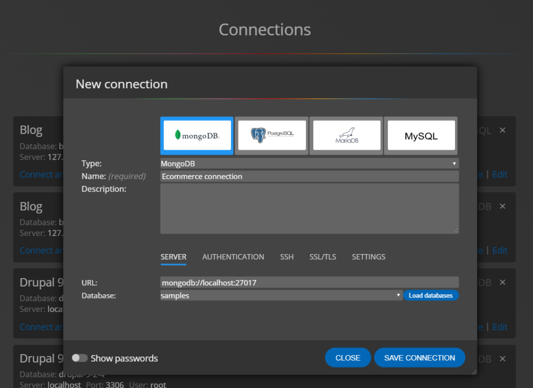Screen dimensions: 533x388
Task: Click the 'Connections' page heading
Action: click(x=265, y=30)
